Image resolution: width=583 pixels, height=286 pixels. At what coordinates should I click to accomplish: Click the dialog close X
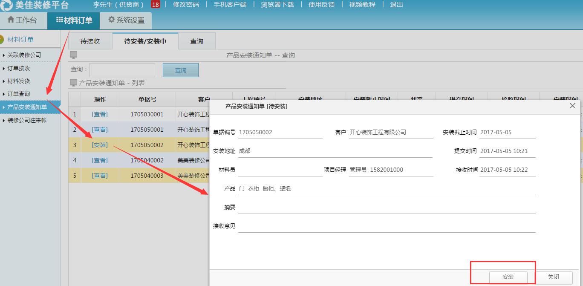pos(572,106)
